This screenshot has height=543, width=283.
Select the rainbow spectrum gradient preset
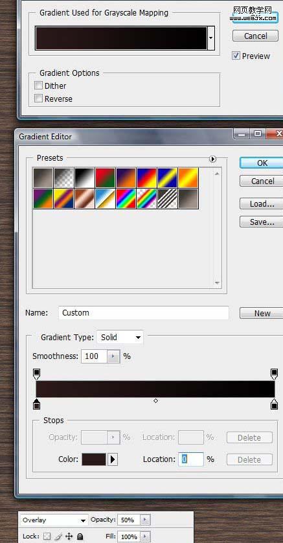click(126, 198)
